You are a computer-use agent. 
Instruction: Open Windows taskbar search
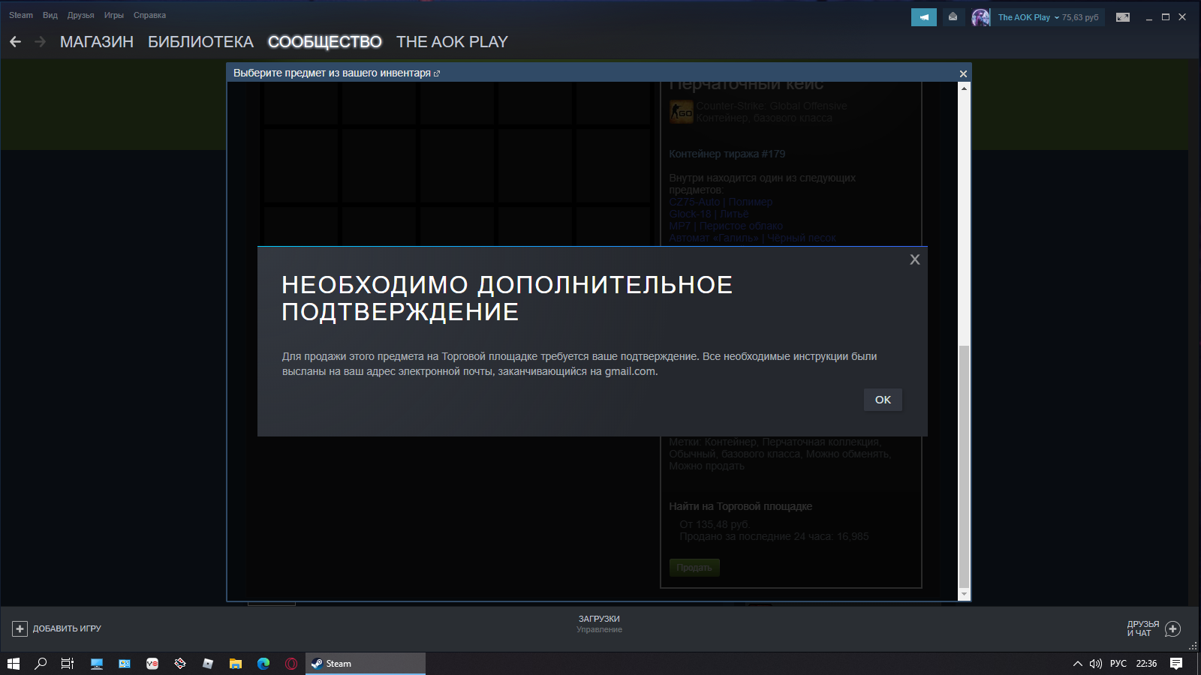(41, 664)
